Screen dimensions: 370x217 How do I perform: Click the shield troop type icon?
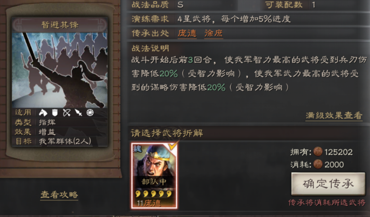pos(55,113)
